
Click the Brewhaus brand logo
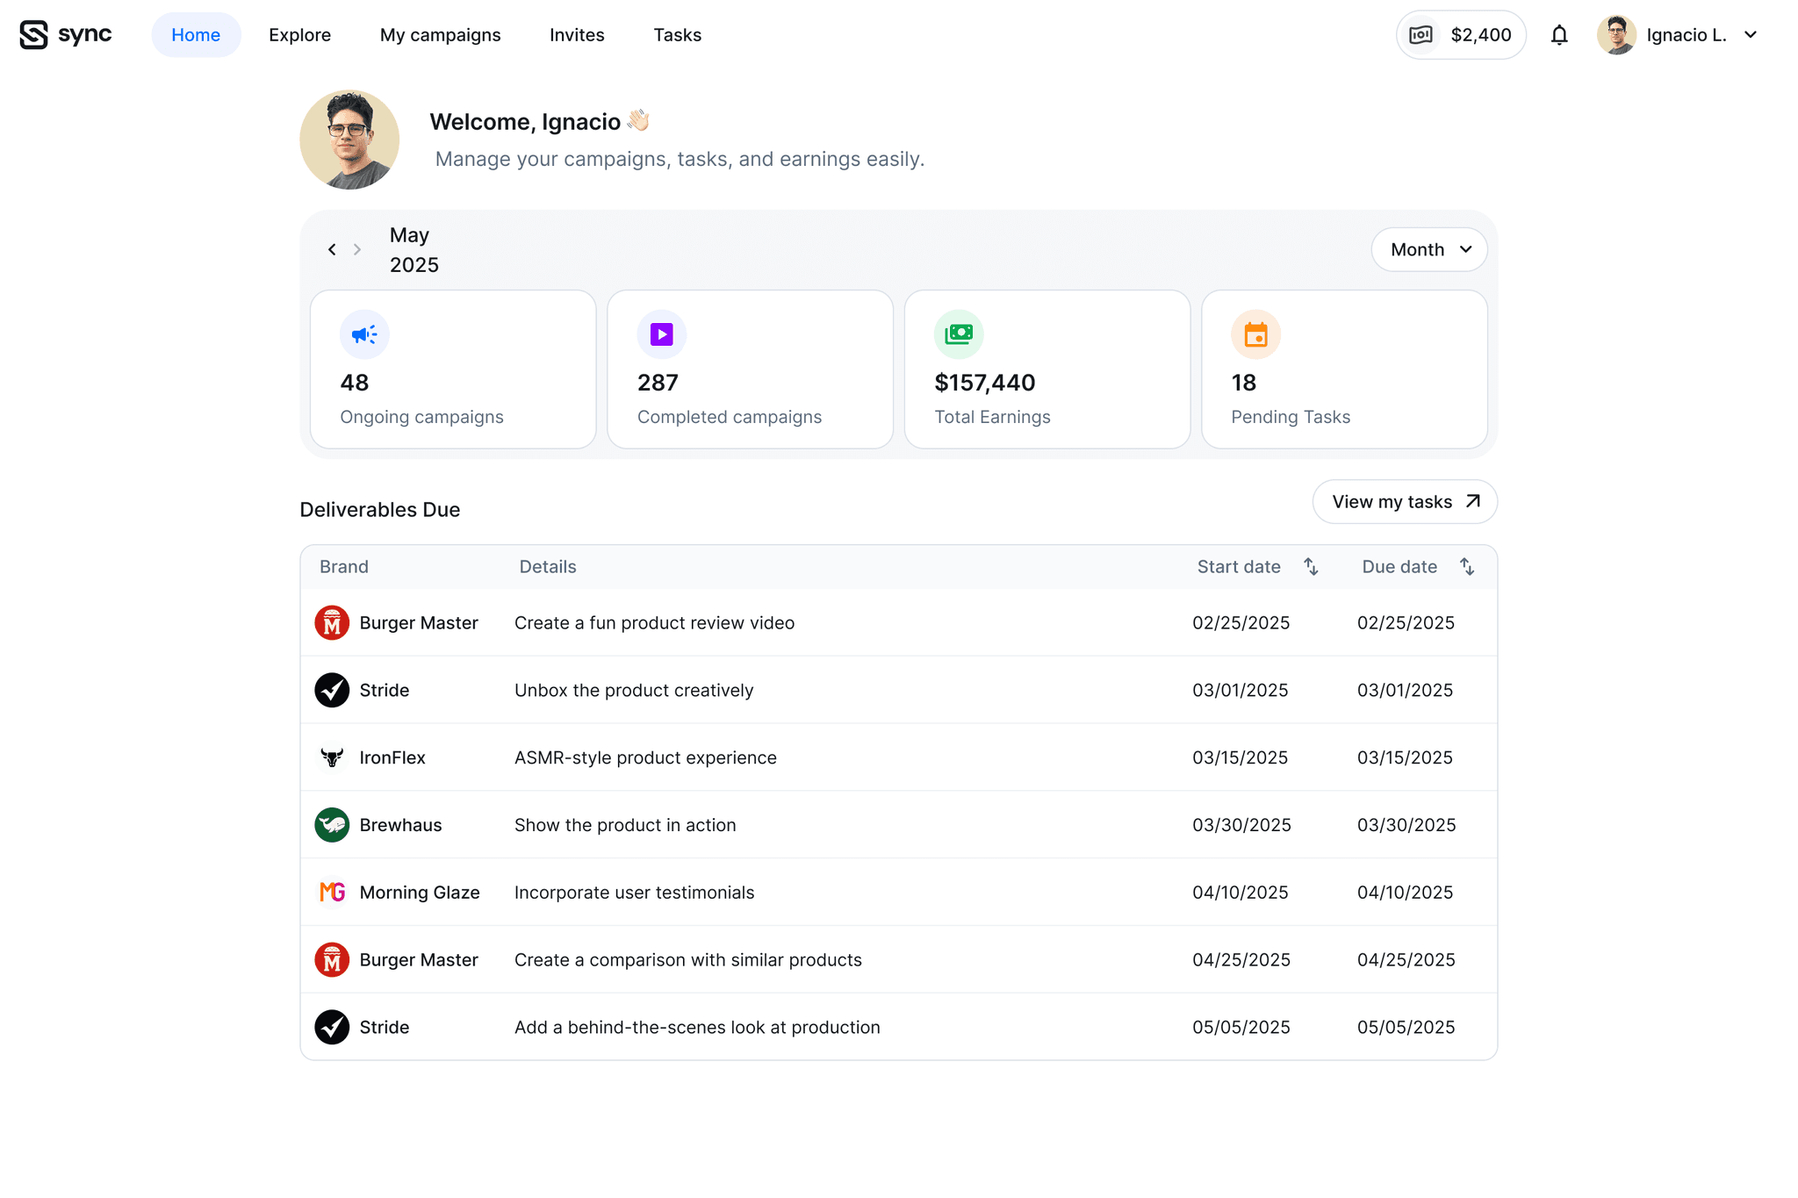point(331,824)
